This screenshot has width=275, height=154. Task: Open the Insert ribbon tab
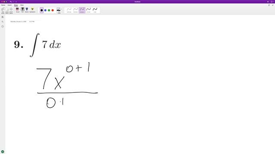9,5
